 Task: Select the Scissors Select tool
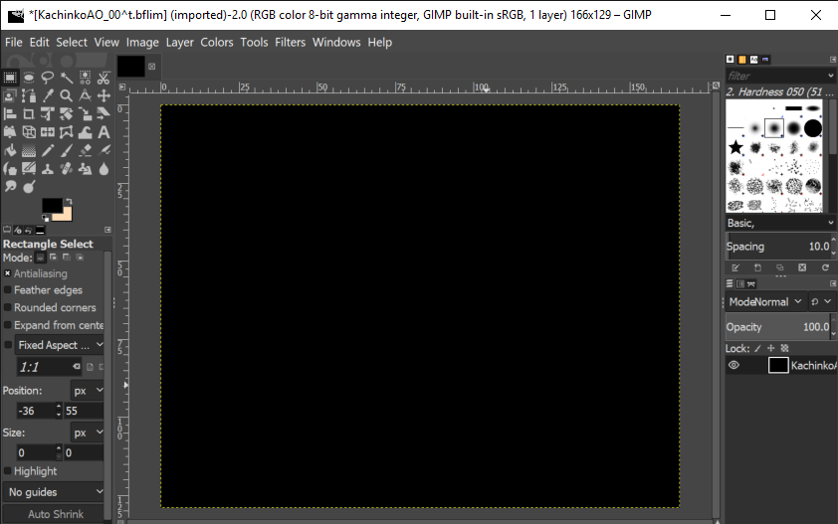pos(104,78)
